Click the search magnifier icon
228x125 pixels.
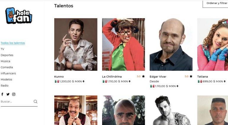point(36,101)
